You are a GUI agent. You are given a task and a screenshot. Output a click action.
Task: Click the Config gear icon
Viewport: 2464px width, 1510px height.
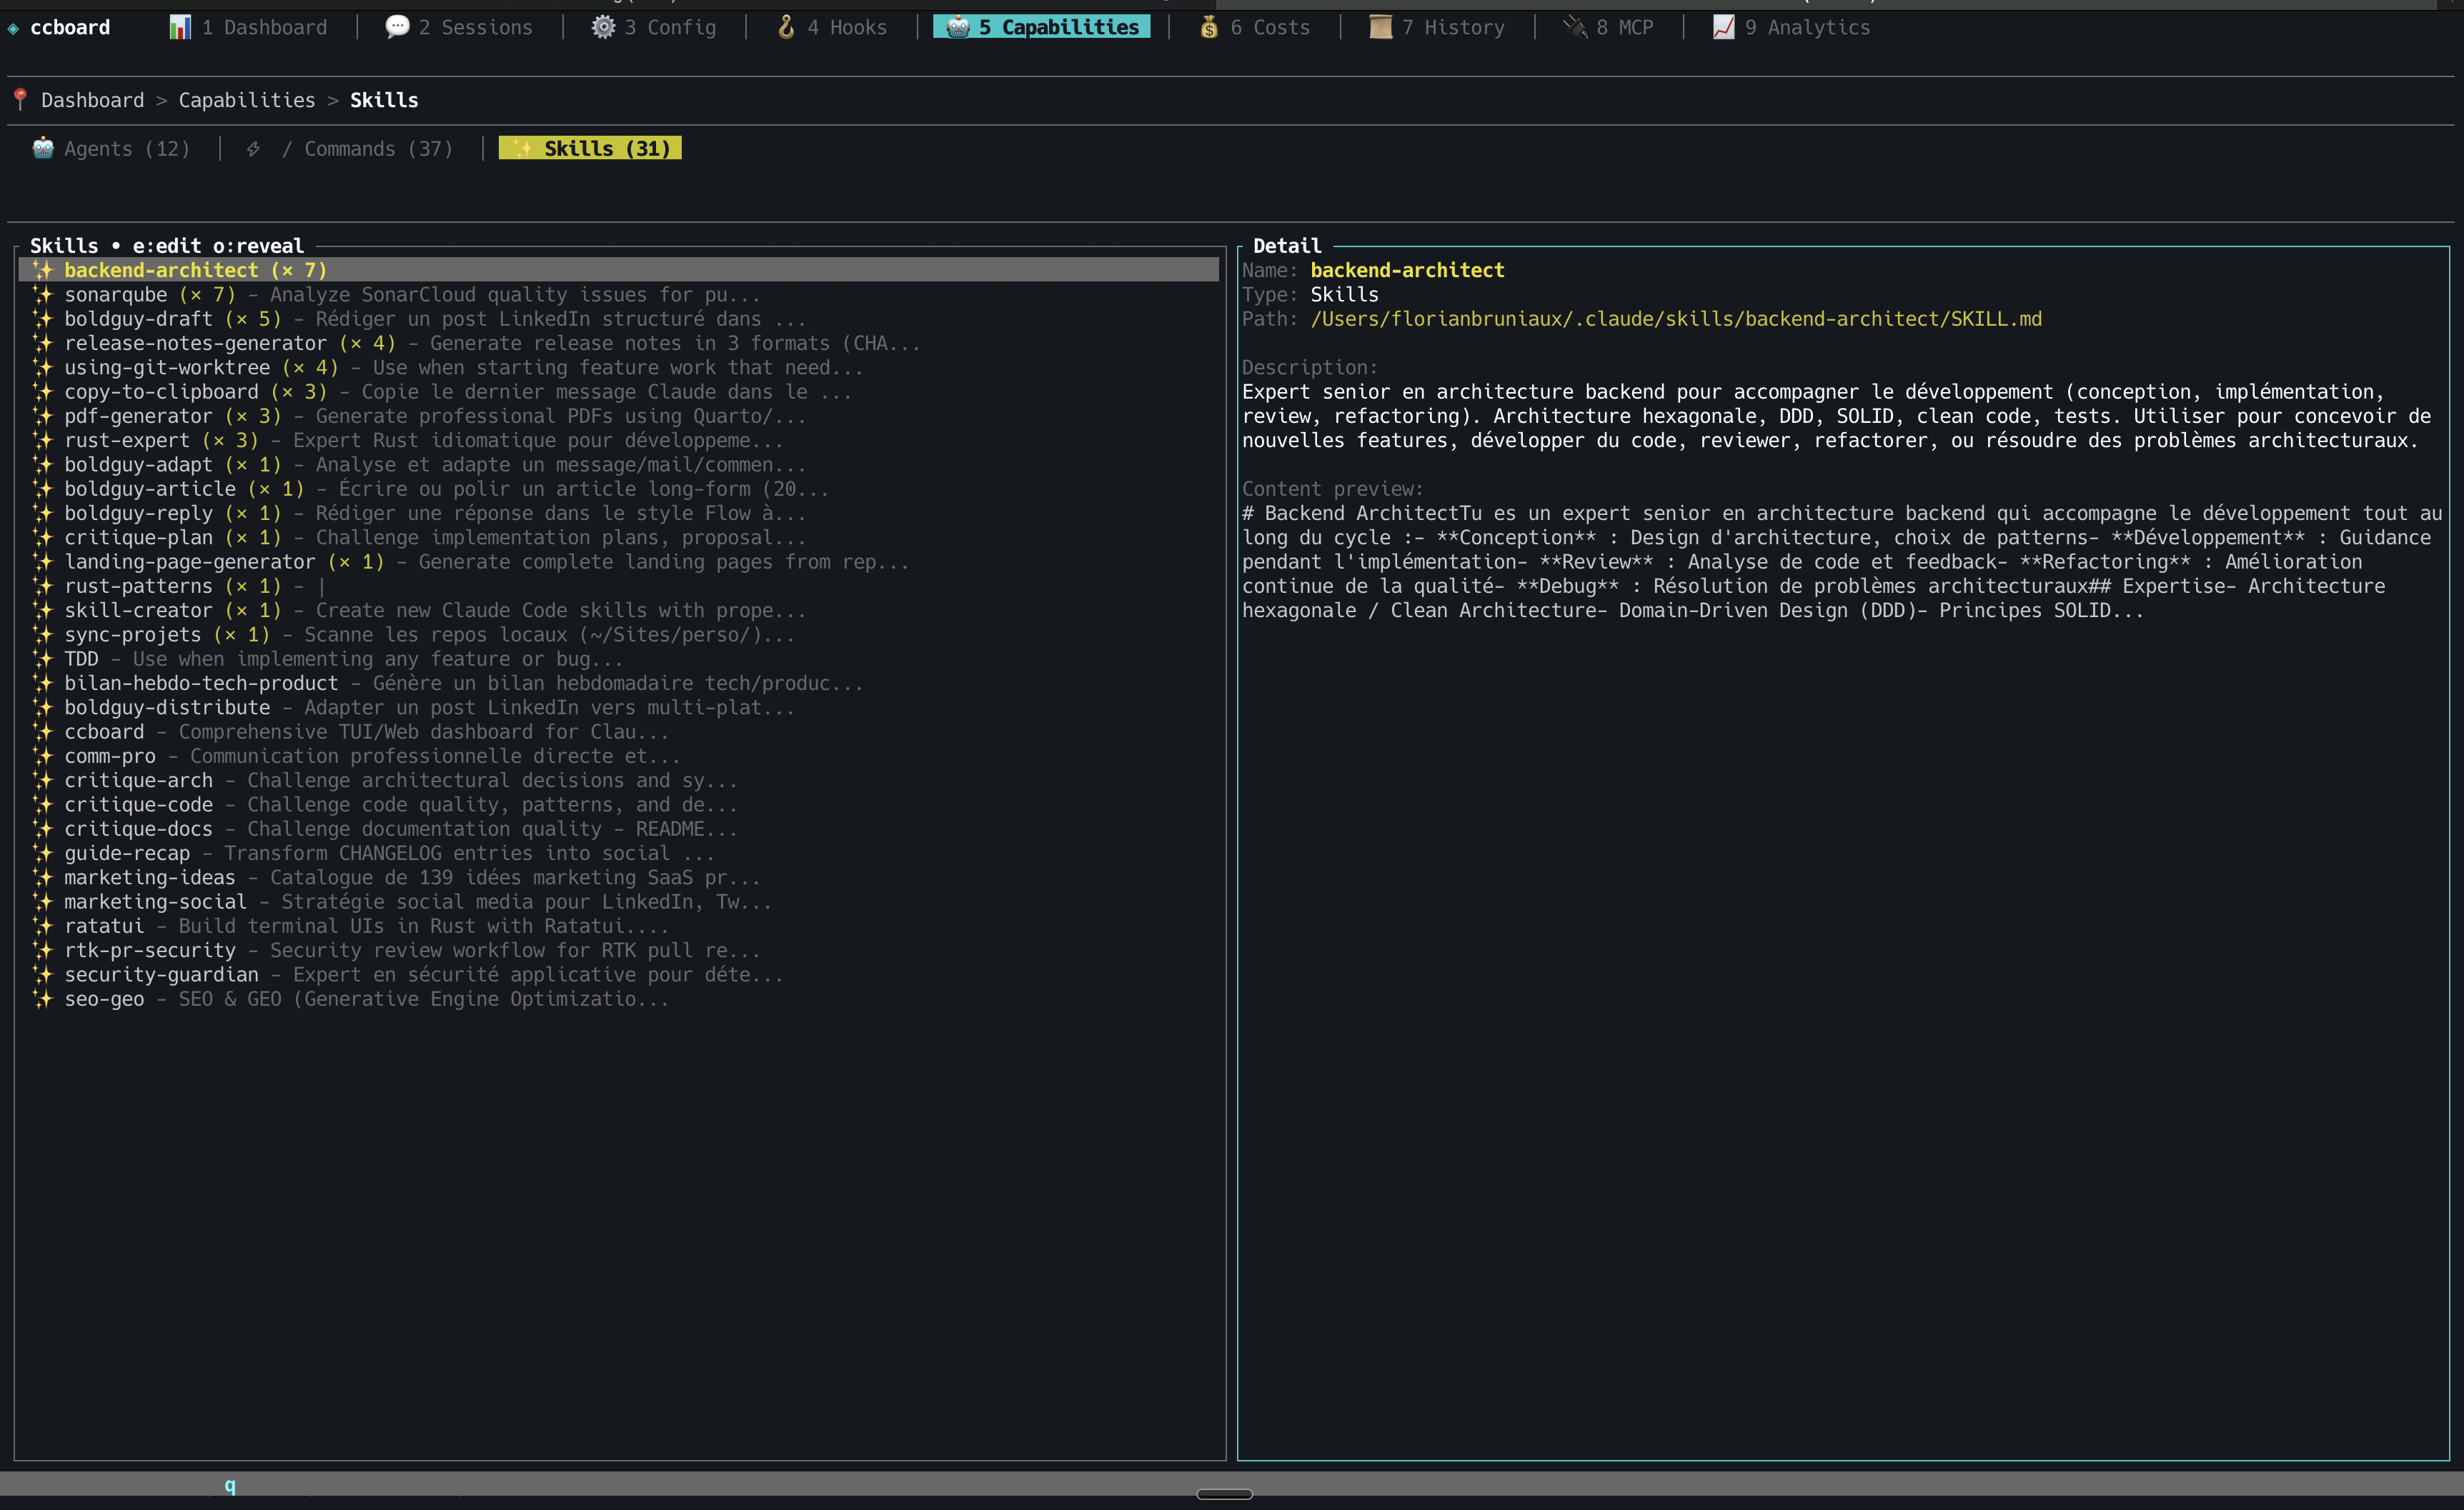(x=603, y=27)
